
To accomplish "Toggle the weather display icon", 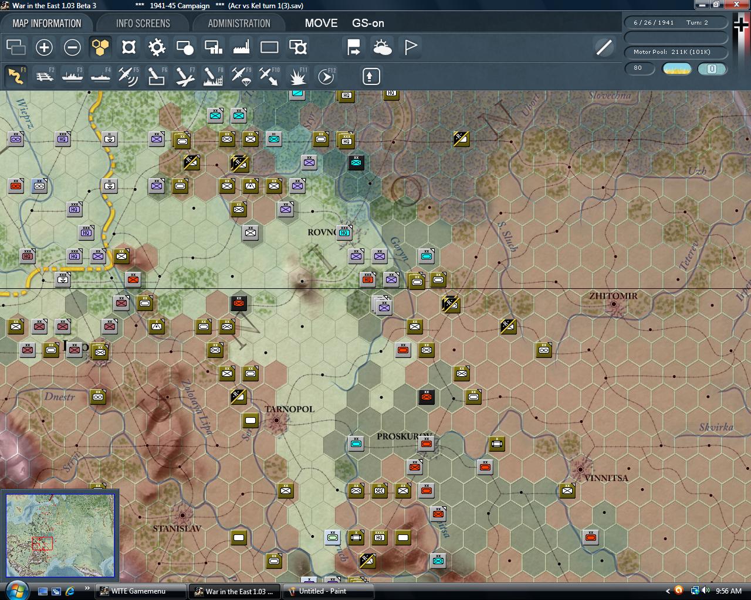I will coord(383,47).
